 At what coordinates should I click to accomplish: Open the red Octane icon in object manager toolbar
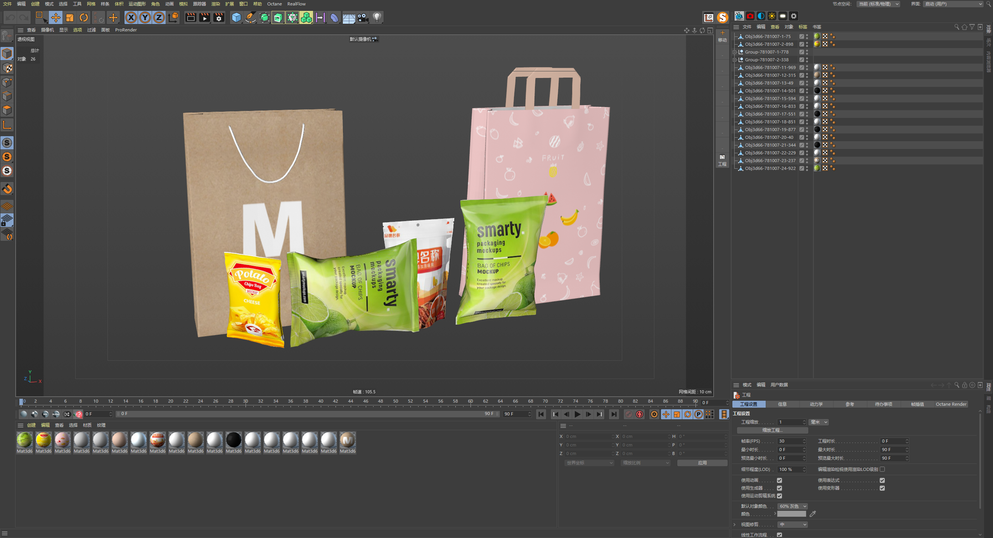(x=750, y=16)
